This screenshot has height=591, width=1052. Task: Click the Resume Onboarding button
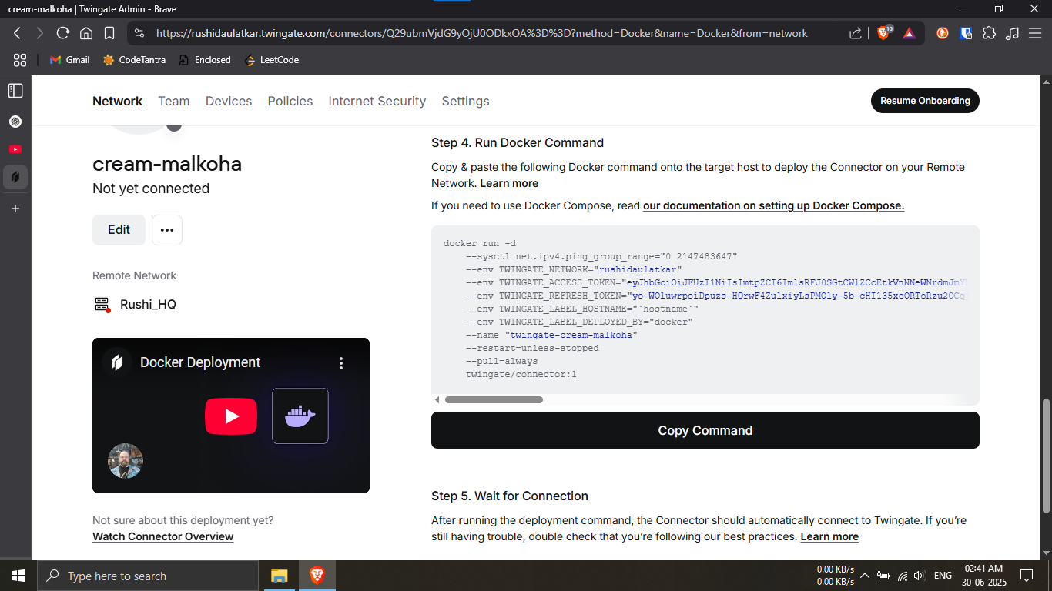click(x=925, y=101)
